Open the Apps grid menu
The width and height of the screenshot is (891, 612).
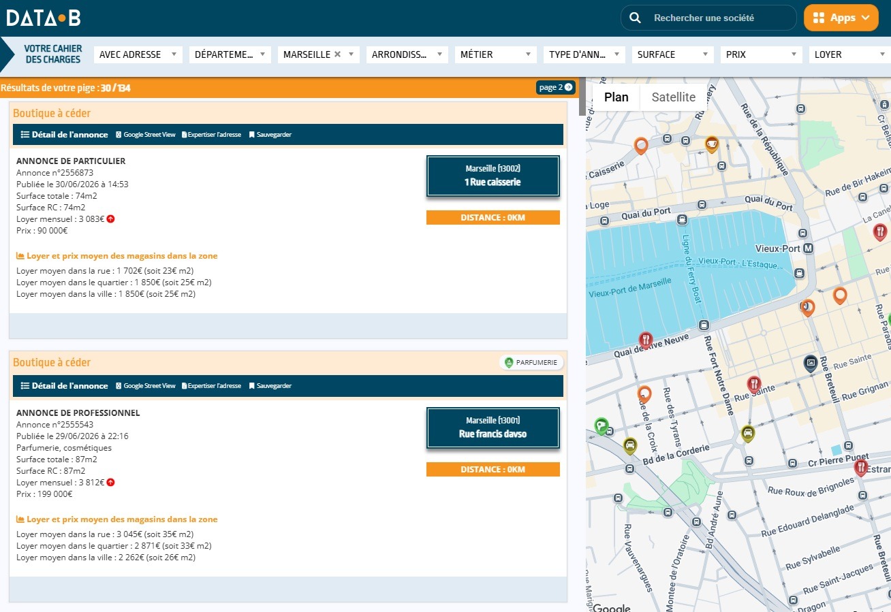pos(841,18)
